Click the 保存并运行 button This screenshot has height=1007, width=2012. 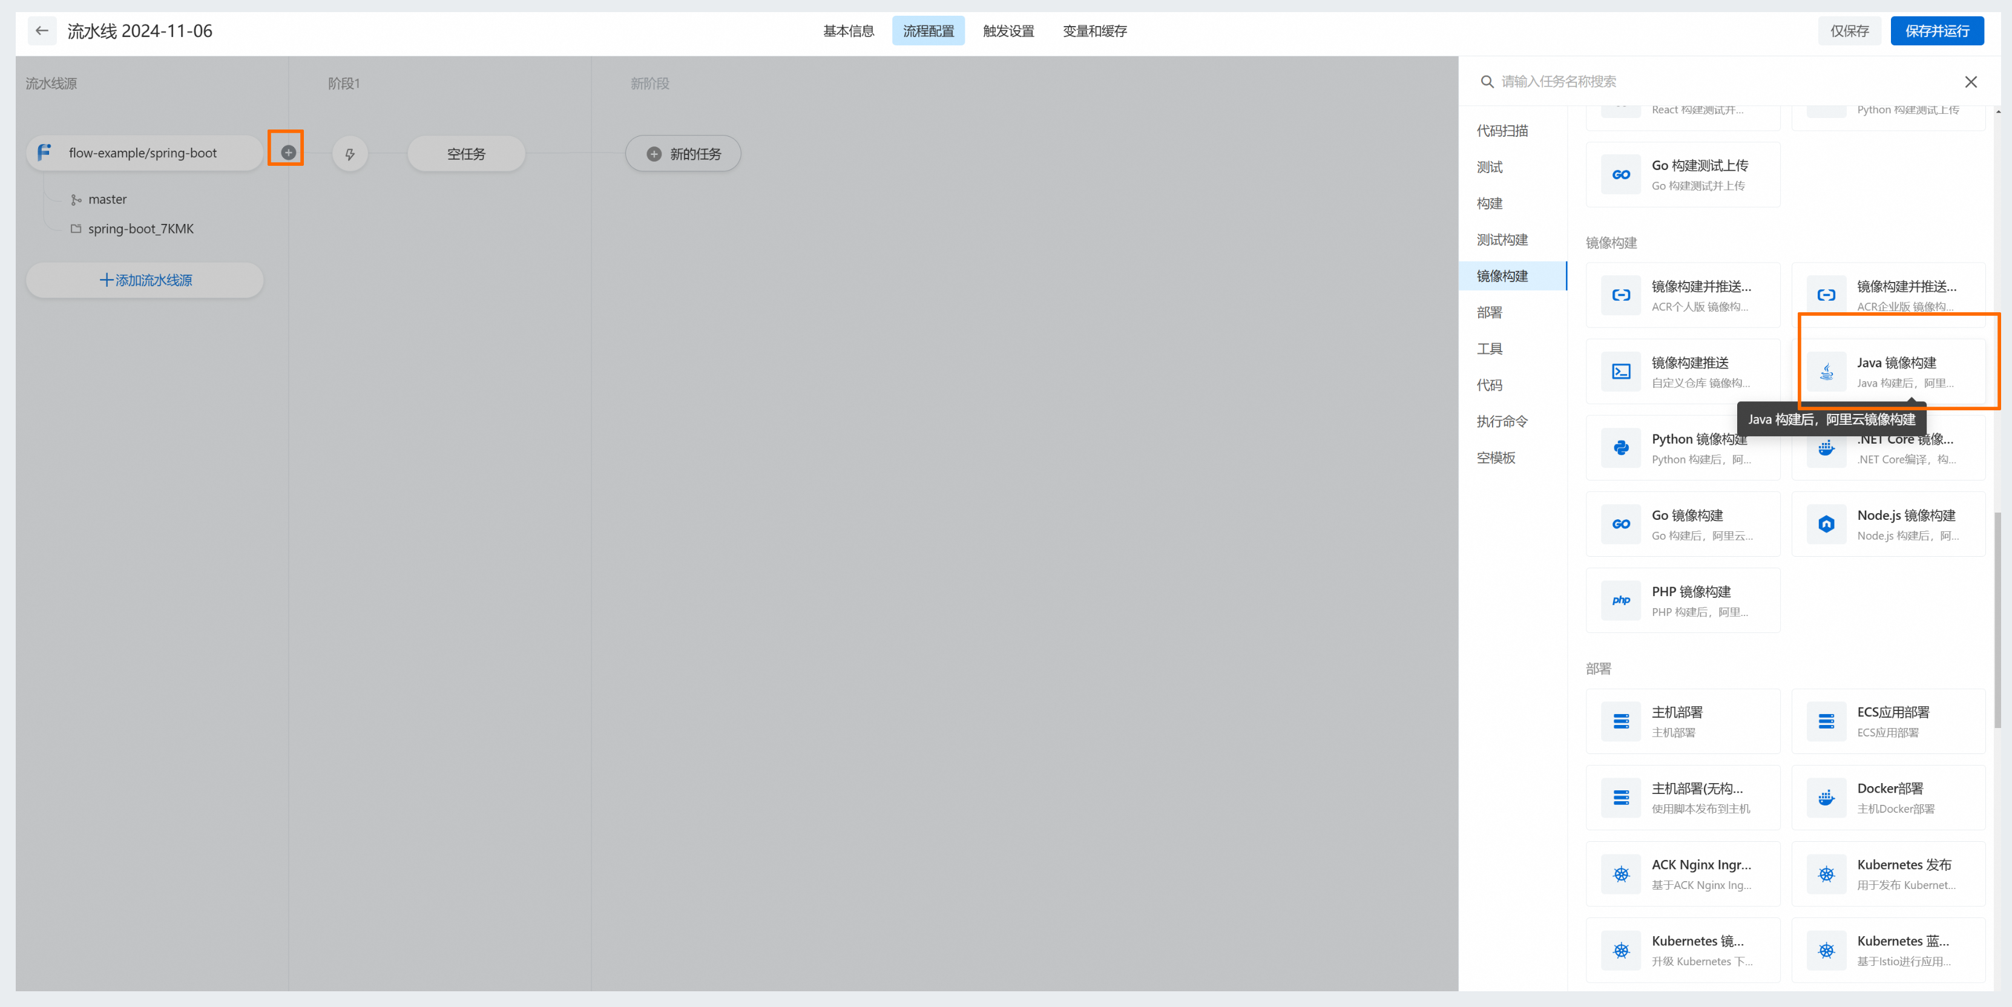(x=1937, y=30)
